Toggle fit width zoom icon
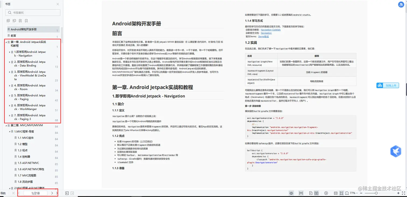Viewport: 407px width, 197px height. click(x=347, y=193)
